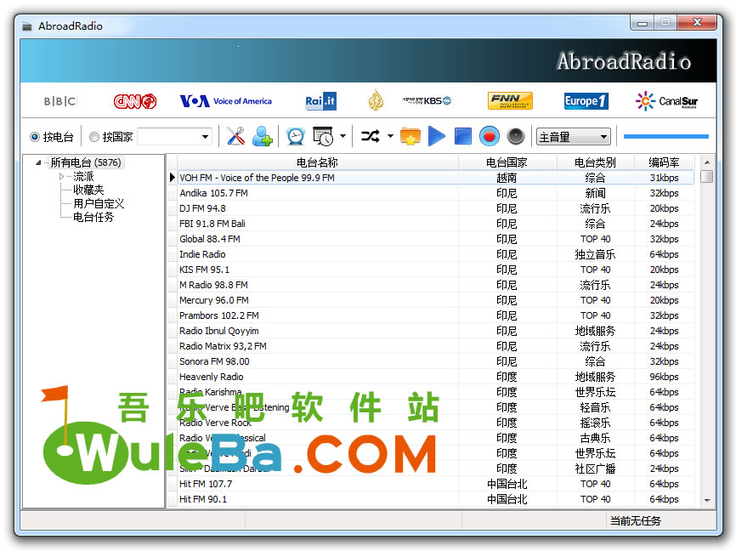Open the shuffle mode dropdown arrow

click(x=391, y=136)
